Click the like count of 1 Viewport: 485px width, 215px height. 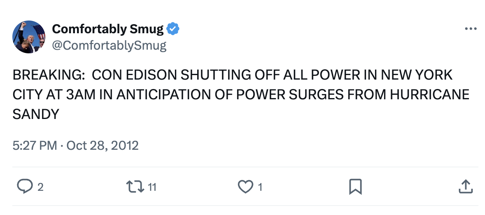[260, 187]
